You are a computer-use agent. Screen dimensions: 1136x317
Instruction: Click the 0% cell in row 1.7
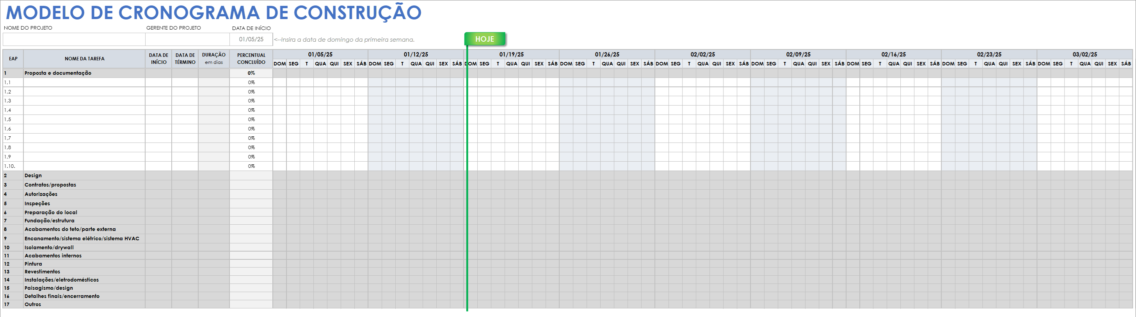251,138
